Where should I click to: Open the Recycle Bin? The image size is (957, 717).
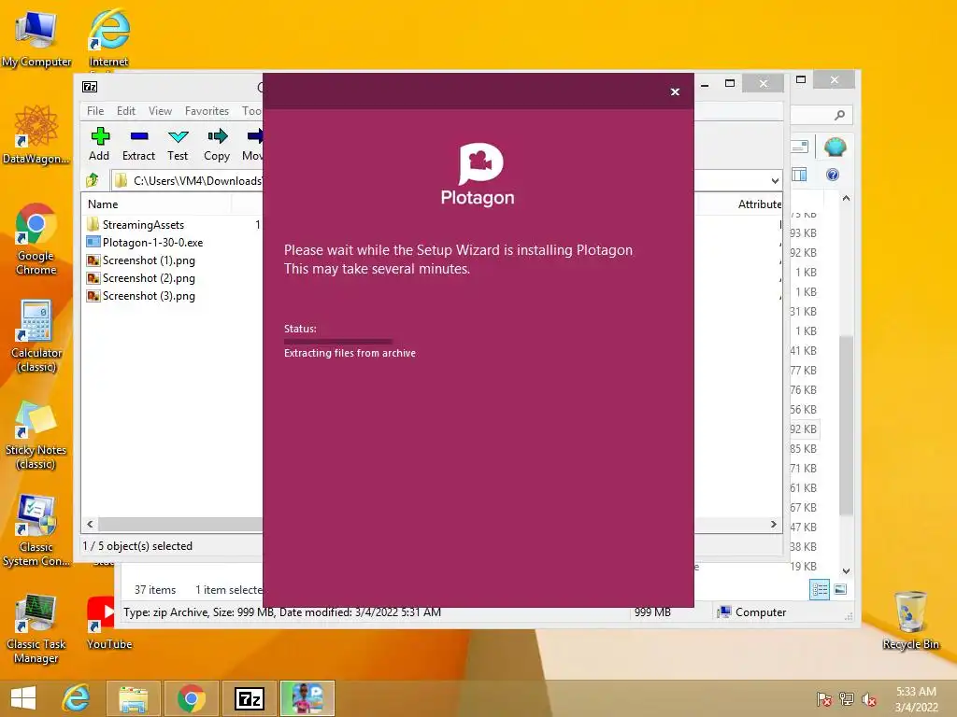910,620
